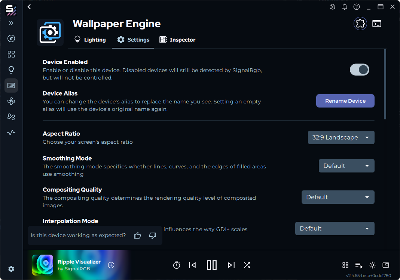Click the 'by SignalRGB' author text
The height and width of the screenshot is (280, 400).
tap(74, 269)
